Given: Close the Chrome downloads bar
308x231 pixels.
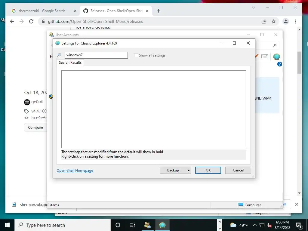Looking at the screenshot, I should (x=297, y=204).
